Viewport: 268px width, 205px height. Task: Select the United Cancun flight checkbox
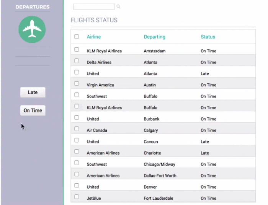[77, 140]
